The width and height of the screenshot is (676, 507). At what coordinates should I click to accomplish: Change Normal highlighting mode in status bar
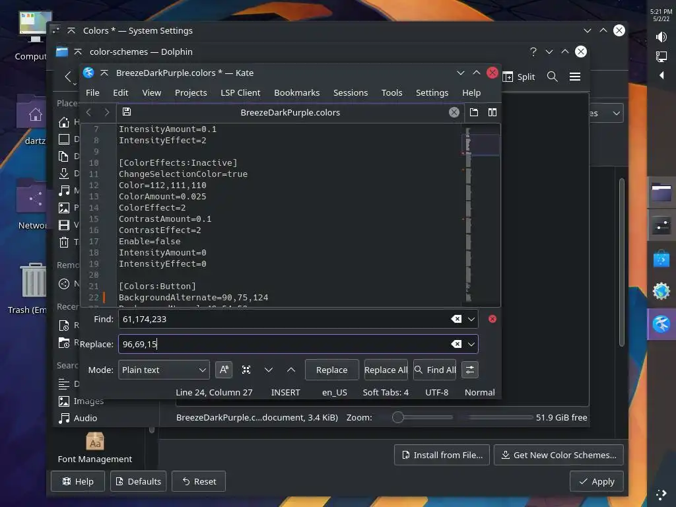(x=479, y=392)
